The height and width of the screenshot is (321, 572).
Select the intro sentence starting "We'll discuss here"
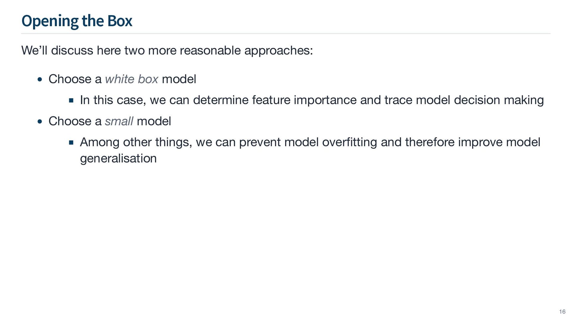[167, 51]
